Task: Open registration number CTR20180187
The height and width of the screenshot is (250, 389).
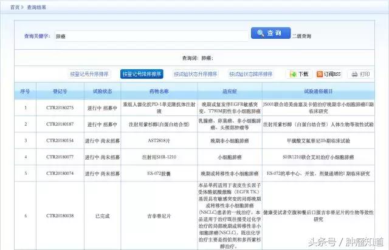Action: click(x=60, y=124)
